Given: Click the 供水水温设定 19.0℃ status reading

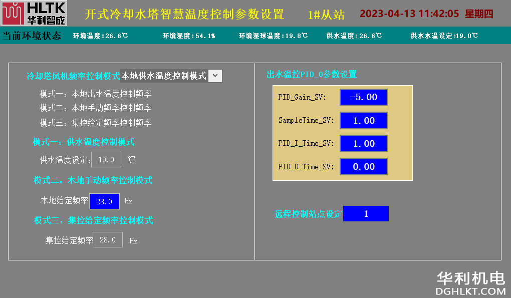Looking at the screenshot, I should click(444, 36).
